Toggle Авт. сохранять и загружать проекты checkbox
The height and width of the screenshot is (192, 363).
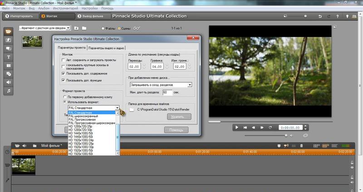point(63,60)
